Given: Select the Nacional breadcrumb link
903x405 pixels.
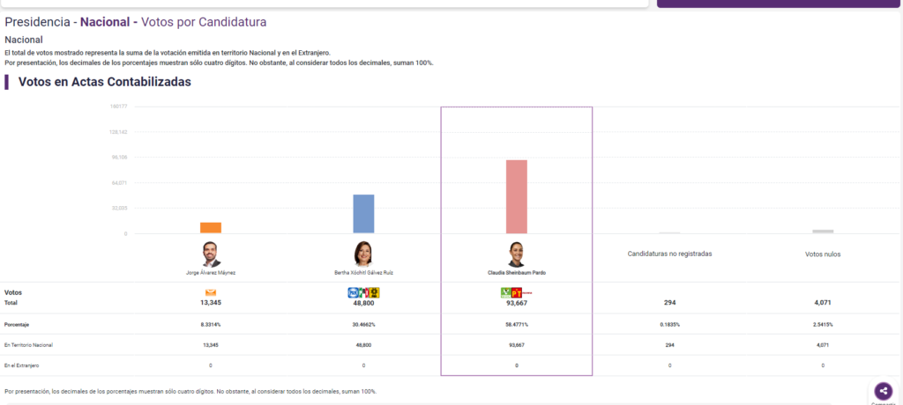Looking at the screenshot, I should (x=106, y=21).
